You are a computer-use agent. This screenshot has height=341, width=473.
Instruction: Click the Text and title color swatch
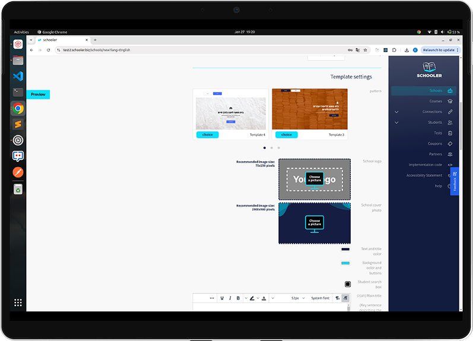tap(345, 250)
